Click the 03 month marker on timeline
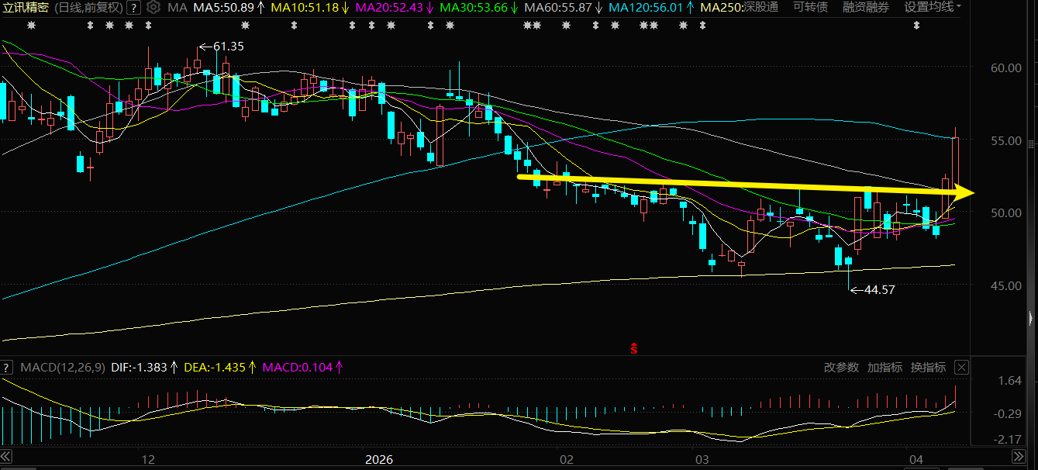The width and height of the screenshot is (1038, 470). coord(702,459)
